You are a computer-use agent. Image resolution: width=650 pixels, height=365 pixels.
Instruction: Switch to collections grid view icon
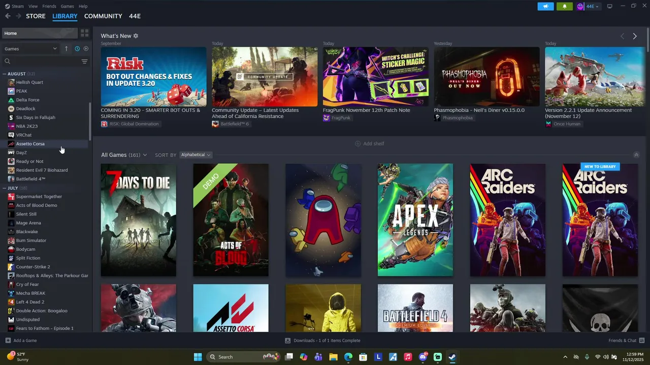coord(84,33)
